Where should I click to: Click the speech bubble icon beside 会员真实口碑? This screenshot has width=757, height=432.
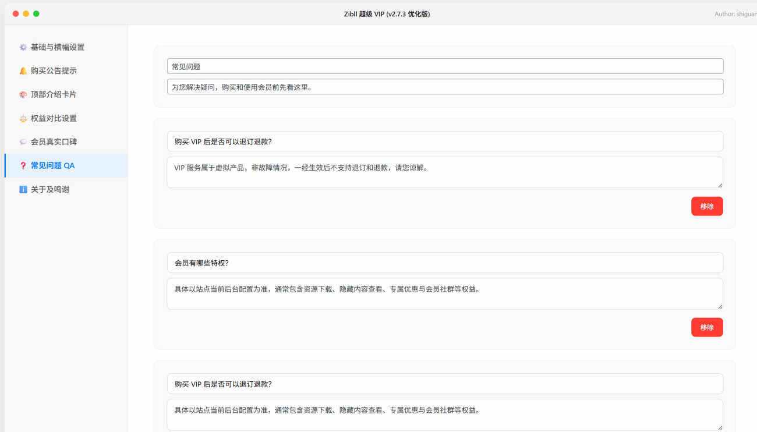pyautogui.click(x=23, y=142)
